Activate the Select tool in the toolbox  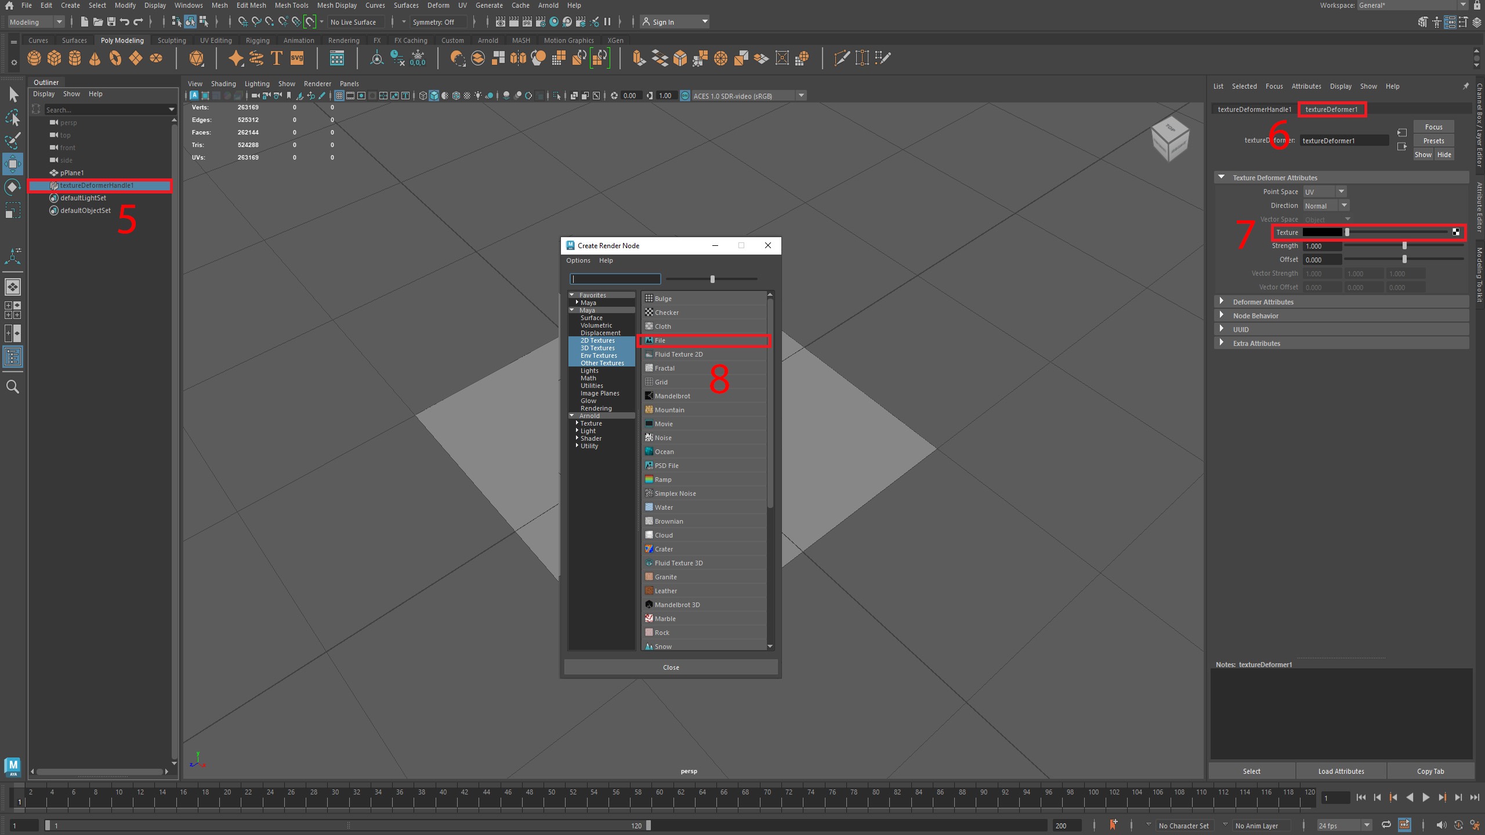click(x=13, y=95)
